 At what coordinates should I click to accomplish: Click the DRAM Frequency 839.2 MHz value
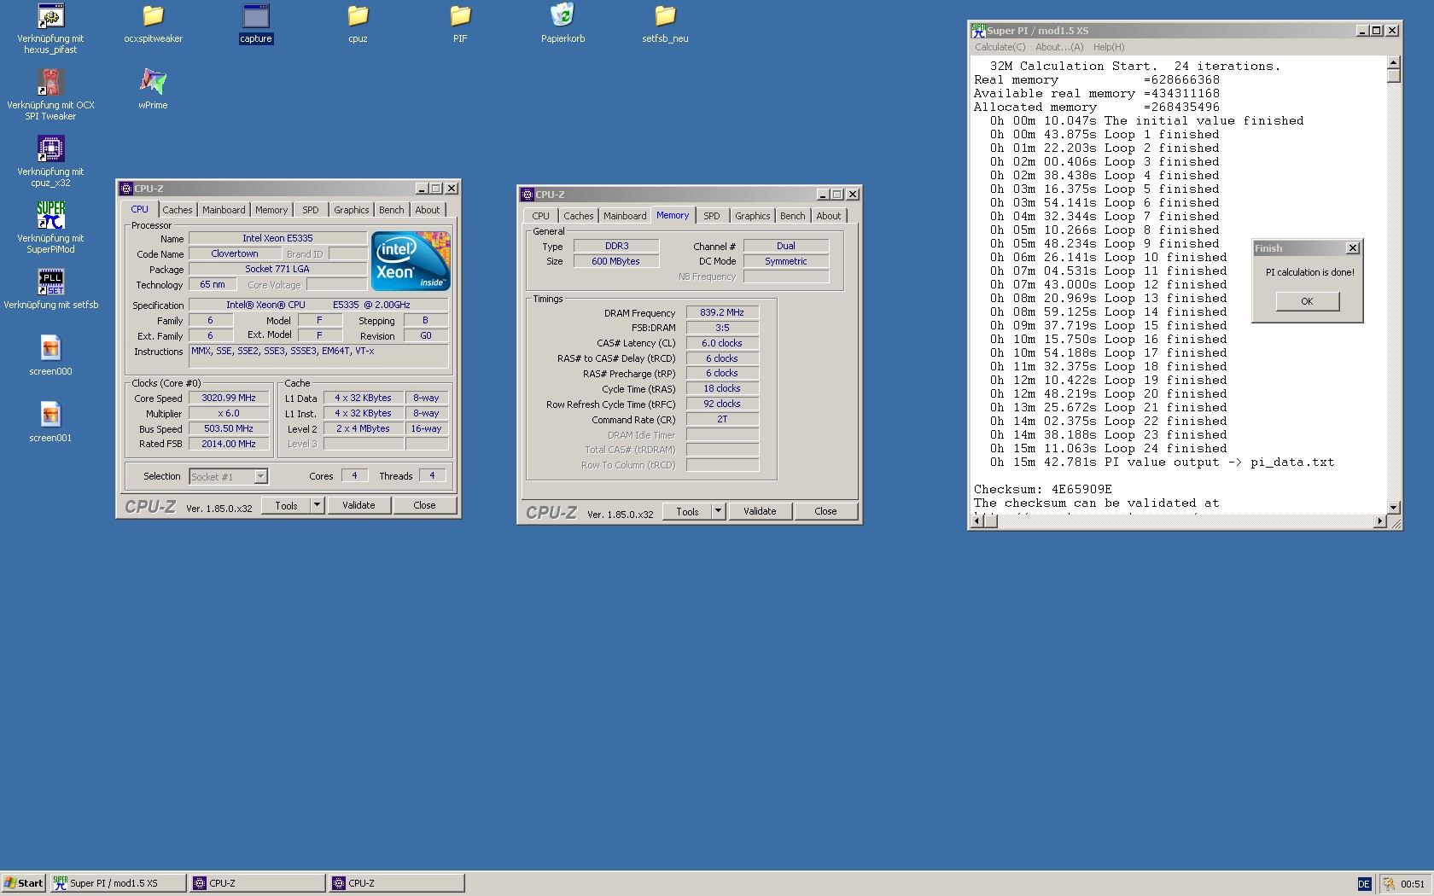point(722,312)
